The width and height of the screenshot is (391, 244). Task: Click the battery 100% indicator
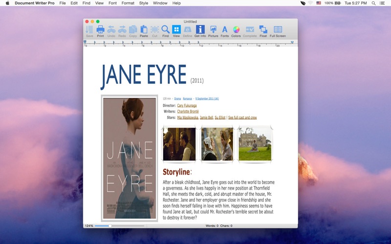tap(332, 3)
